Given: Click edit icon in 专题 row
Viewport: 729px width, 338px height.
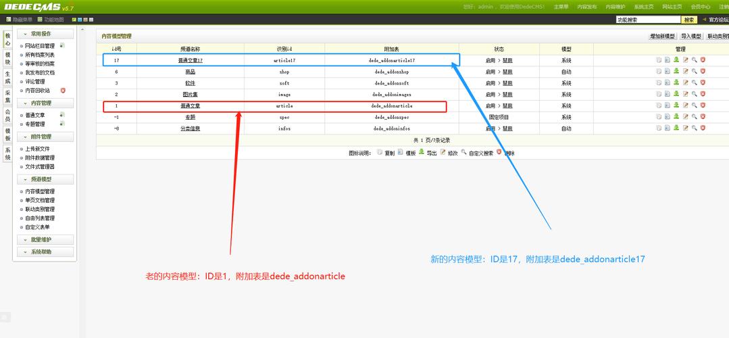Looking at the screenshot, I should (685, 117).
